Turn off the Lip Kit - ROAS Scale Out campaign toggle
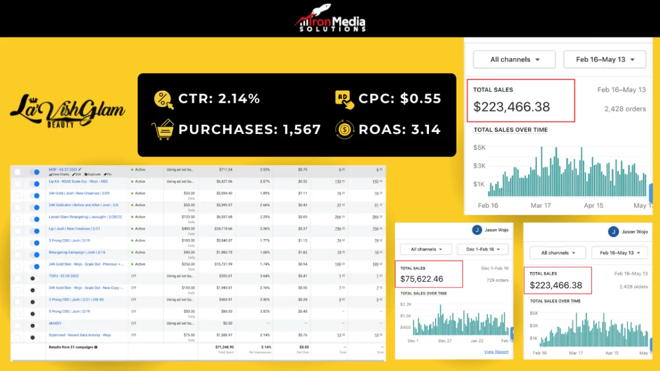The width and height of the screenshot is (660, 371). pyautogui.click(x=35, y=184)
